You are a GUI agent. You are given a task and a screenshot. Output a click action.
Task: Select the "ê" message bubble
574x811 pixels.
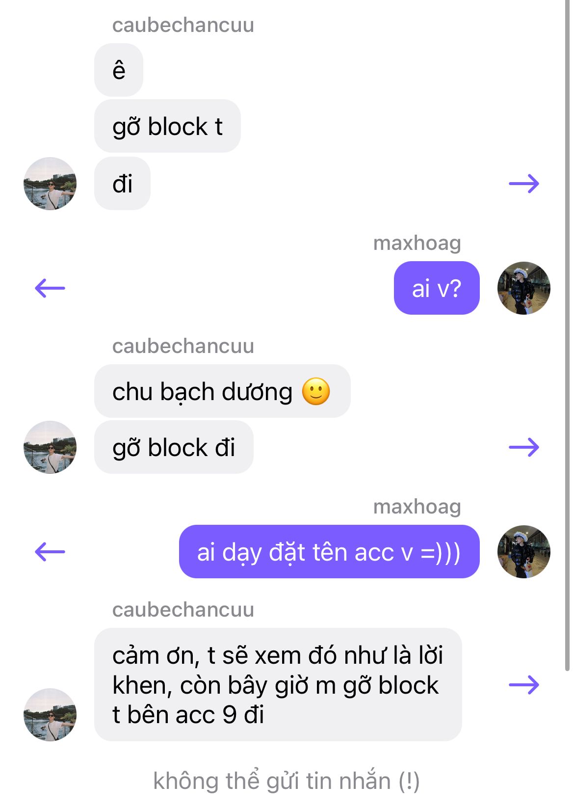click(119, 70)
